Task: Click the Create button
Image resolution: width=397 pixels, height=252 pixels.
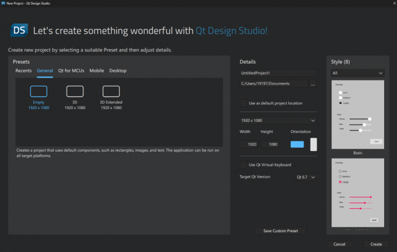Action: (x=376, y=244)
